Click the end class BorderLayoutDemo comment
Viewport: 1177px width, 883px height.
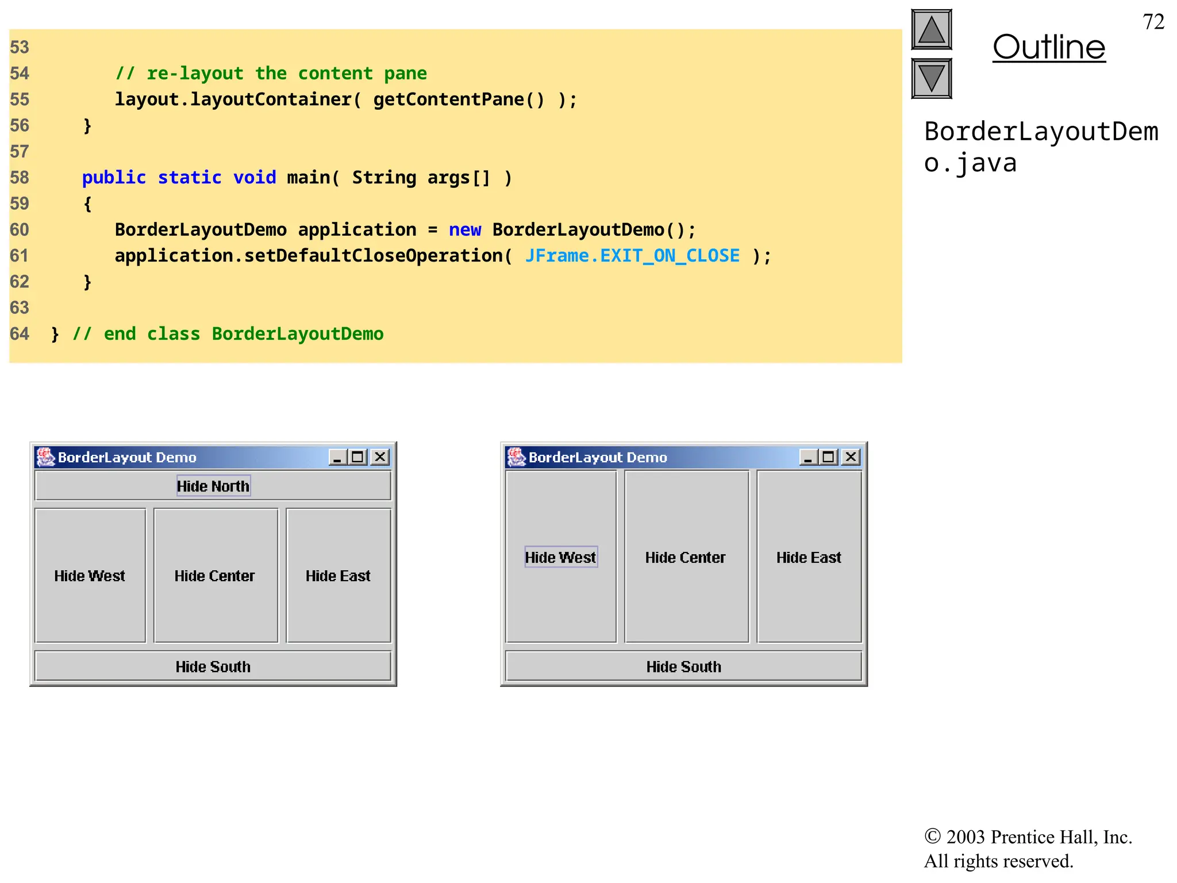pyautogui.click(x=228, y=334)
